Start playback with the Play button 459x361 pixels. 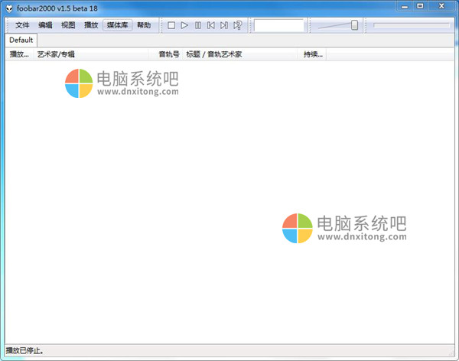[184, 25]
